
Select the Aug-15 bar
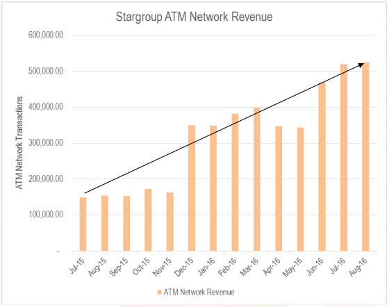click(x=105, y=224)
